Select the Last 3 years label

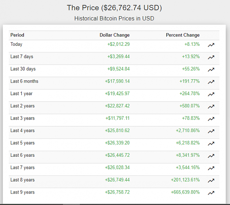coord(22,118)
